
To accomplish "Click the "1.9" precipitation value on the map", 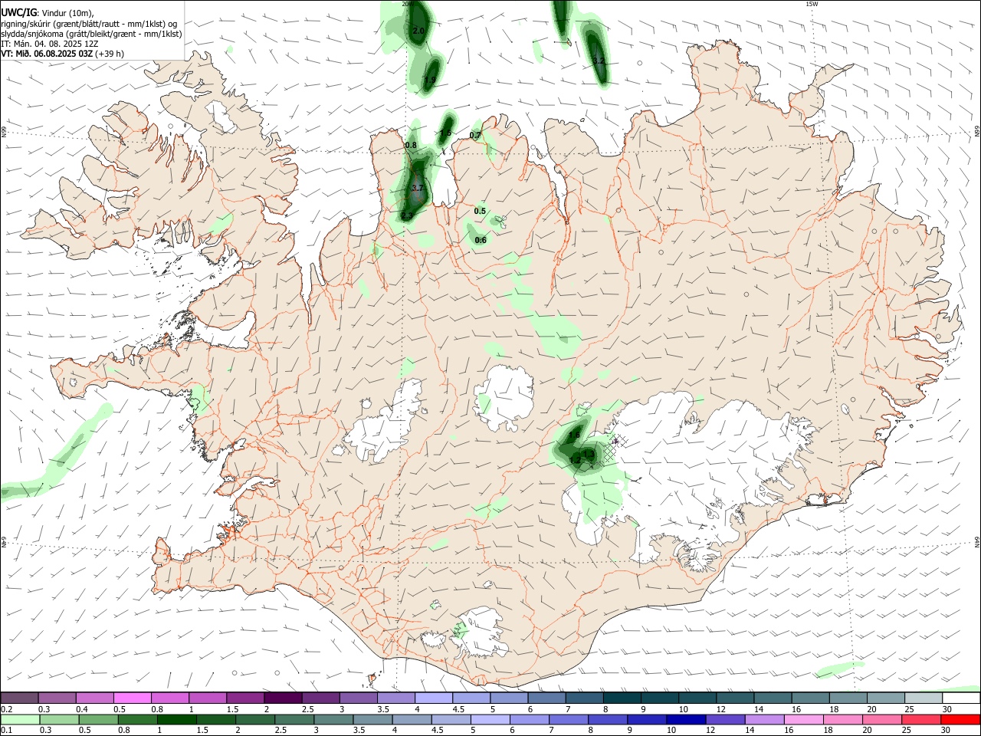I will pos(430,80).
